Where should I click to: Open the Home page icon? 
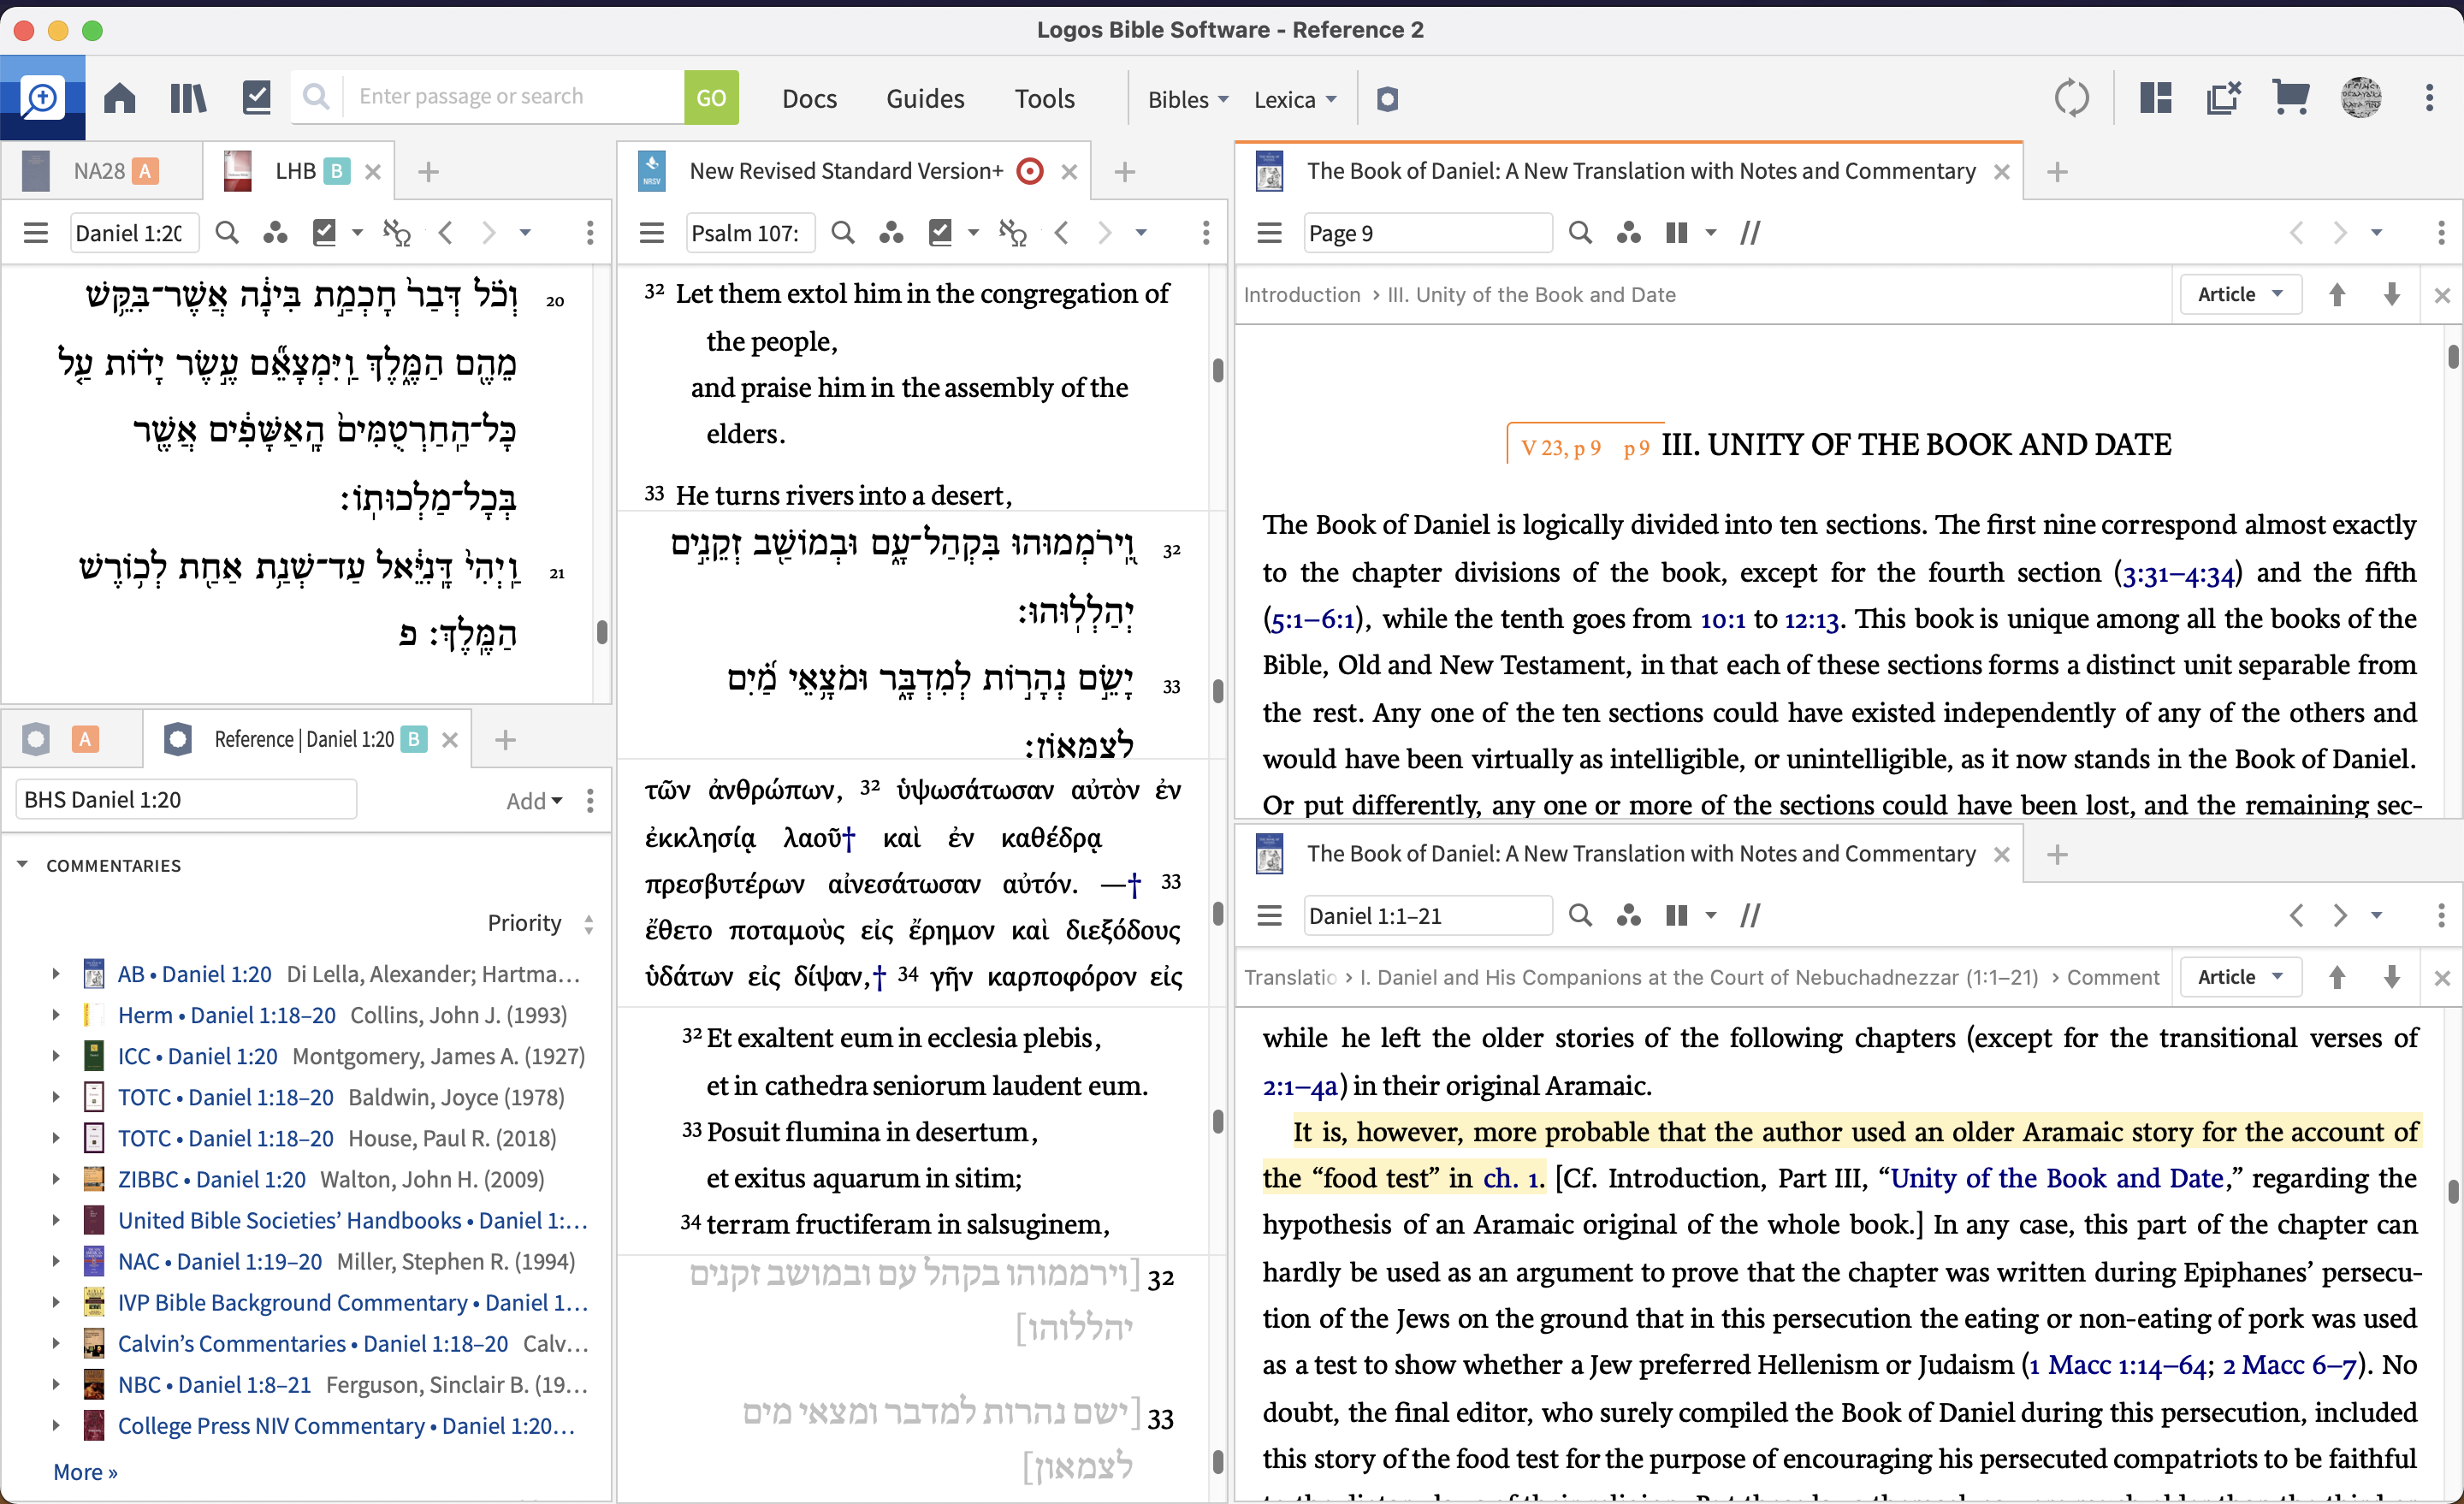coord(120,98)
